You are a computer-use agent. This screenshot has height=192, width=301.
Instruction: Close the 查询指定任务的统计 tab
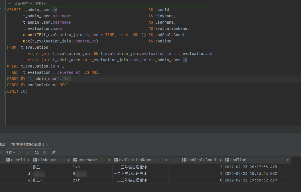pyautogui.click(x=47, y=144)
